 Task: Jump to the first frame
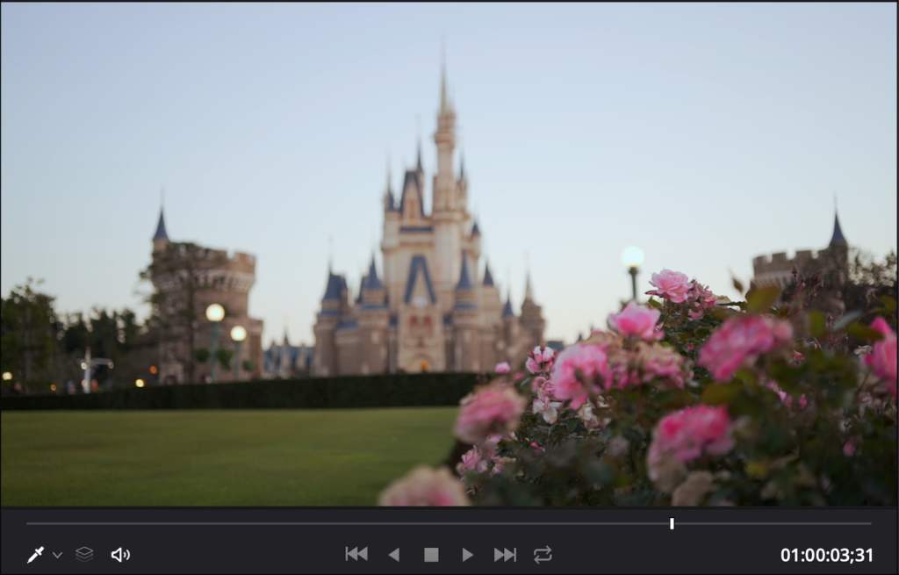click(x=356, y=554)
